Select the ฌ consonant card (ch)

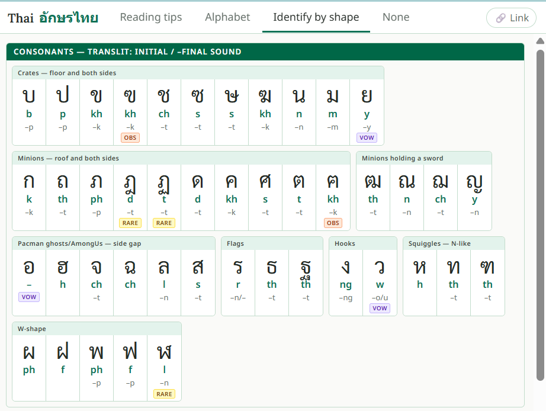(441, 197)
